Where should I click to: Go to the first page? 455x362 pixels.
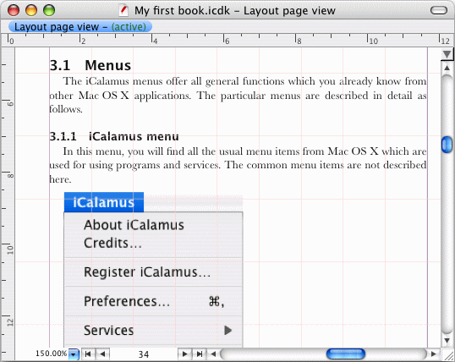coord(88,354)
